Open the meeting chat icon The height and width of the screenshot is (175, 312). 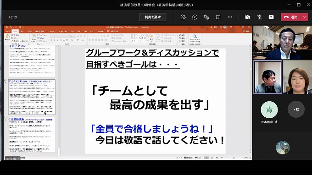pyautogui.click(x=195, y=17)
